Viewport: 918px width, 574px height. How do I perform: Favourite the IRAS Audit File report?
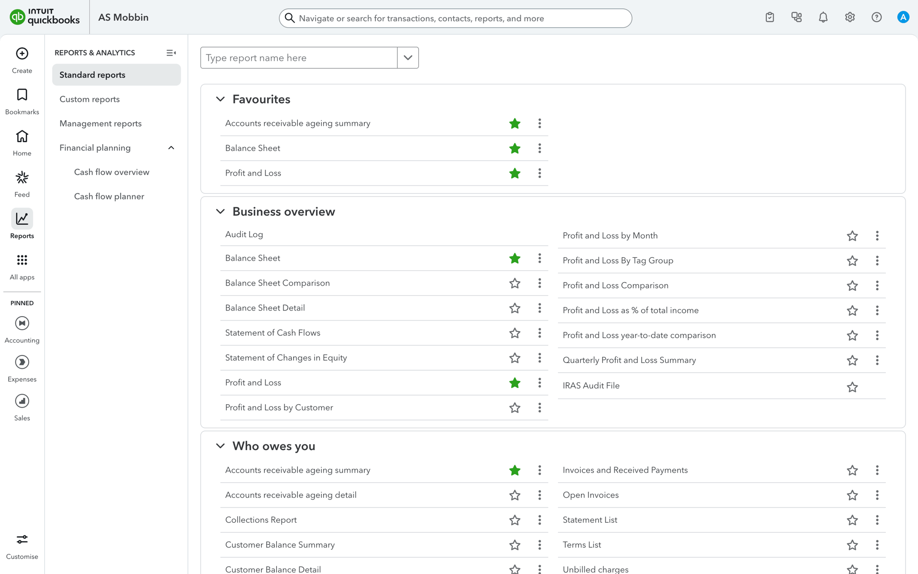click(852, 387)
